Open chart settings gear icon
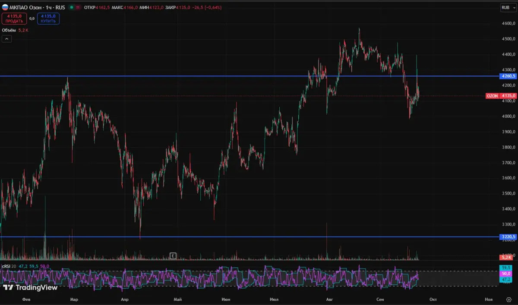518x305 pixels. [x=509, y=299]
